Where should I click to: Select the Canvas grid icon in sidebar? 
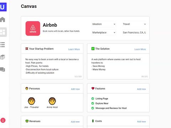tap(3, 32)
